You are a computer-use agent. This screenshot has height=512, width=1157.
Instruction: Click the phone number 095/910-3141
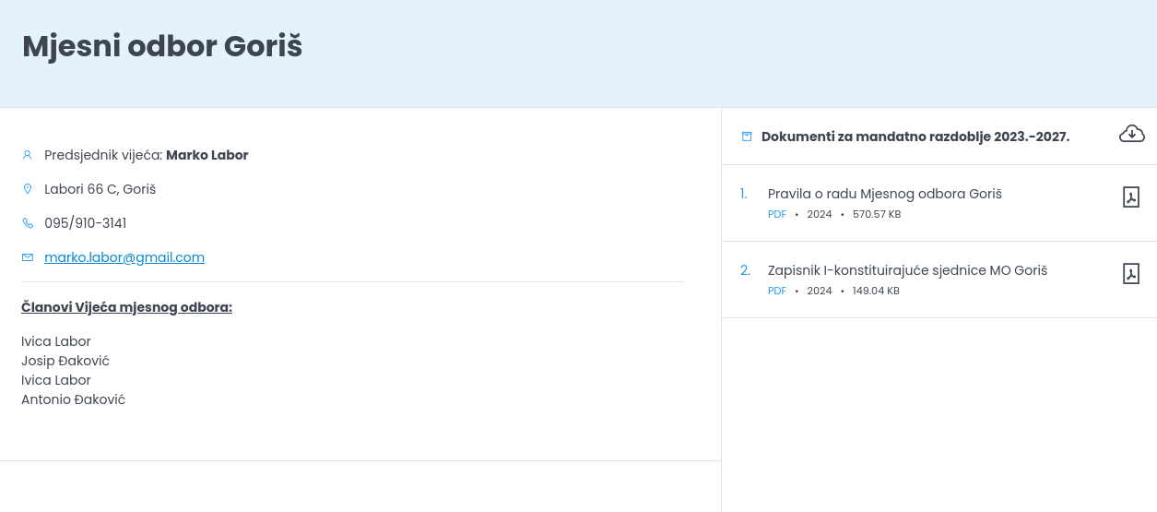click(x=86, y=223)
